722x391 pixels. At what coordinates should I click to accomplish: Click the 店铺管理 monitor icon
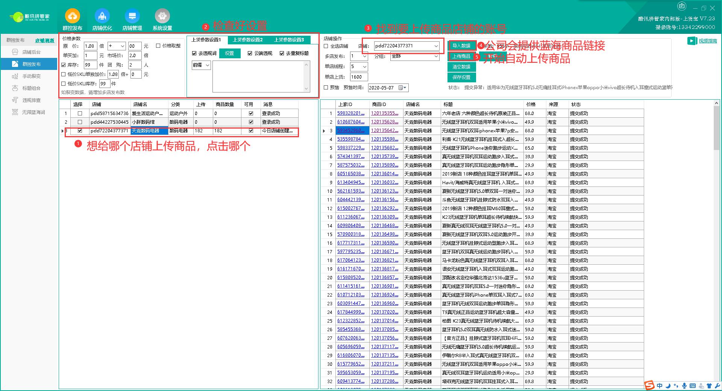(x=132, y=17)
